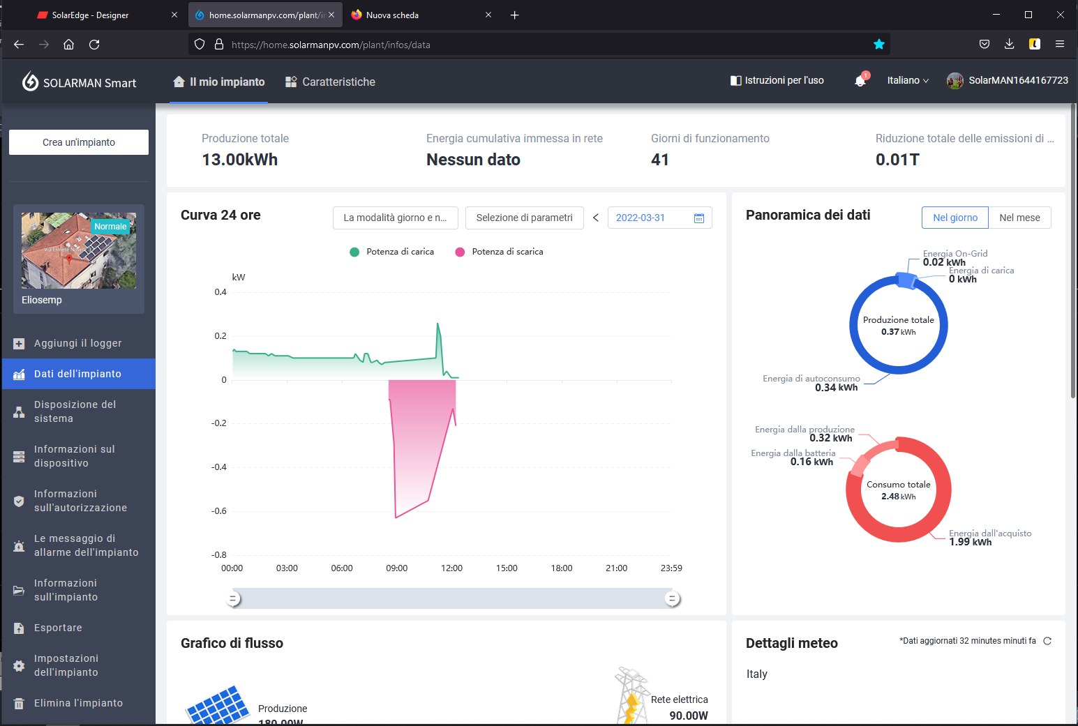Bookmark page with the star icon
This screenshot has width=1078, height=726.
pyautogui.click(x=878, y=45)
